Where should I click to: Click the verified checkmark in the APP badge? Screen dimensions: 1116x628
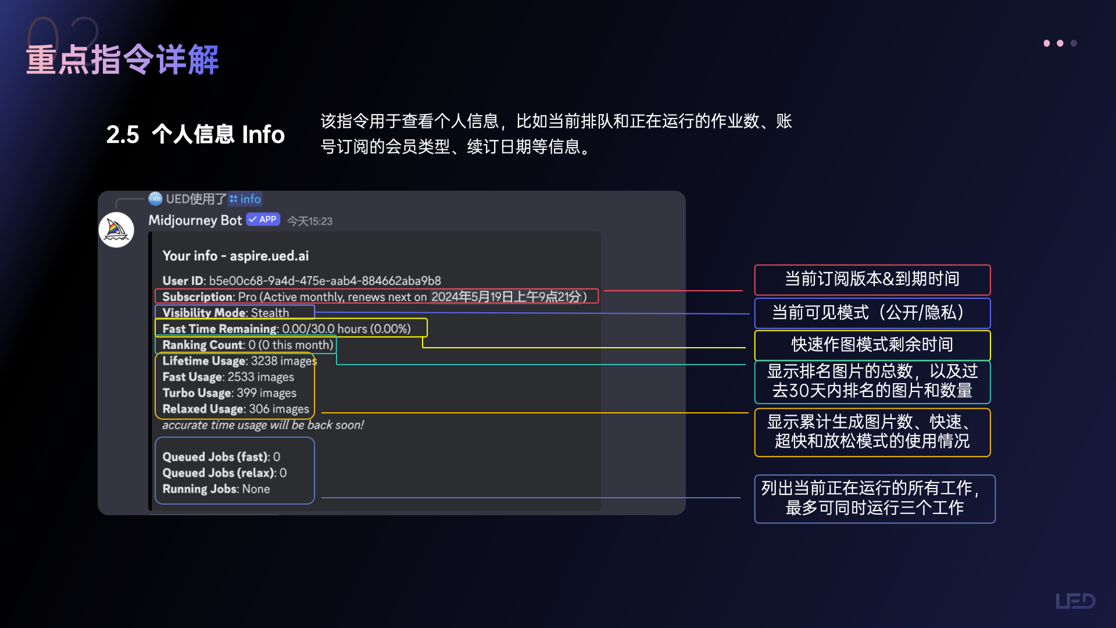pyautogui.click(x=252, y=219)
